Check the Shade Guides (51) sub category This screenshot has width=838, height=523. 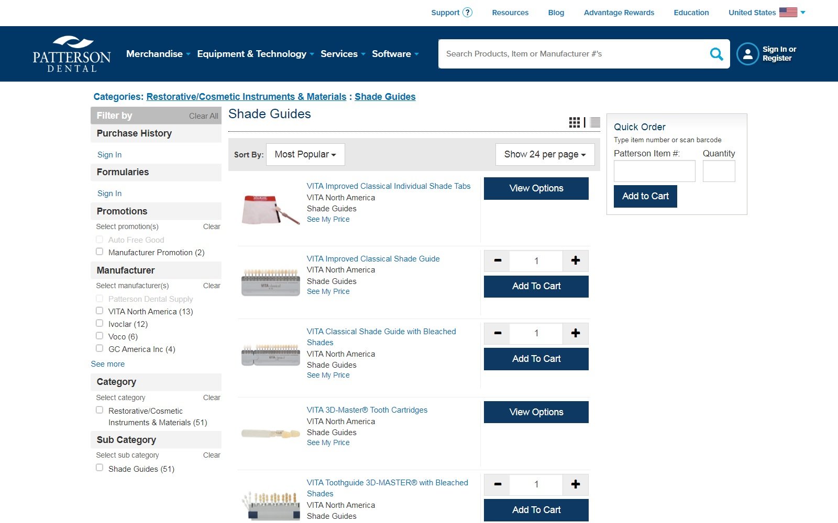(100, 468)
